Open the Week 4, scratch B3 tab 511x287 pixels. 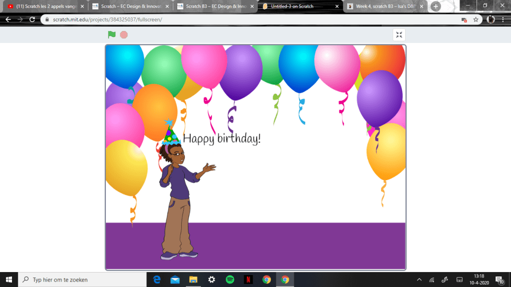click(x=385, y=6)
